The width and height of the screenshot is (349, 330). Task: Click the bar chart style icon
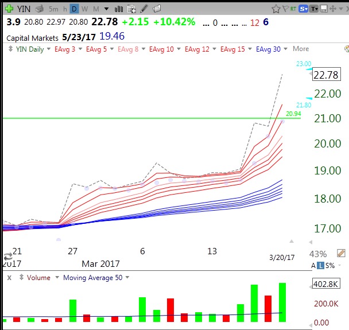[x=119, y=9]
